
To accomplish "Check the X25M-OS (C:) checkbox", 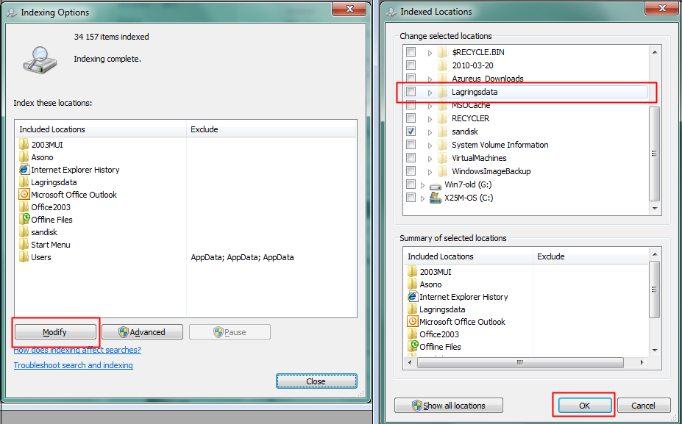I will click(411, 197).
